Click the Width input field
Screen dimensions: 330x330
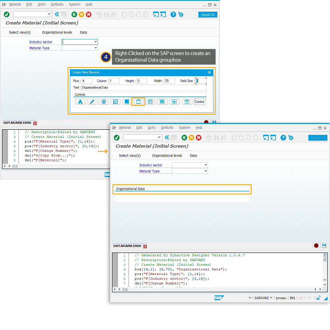pos(169,81)
